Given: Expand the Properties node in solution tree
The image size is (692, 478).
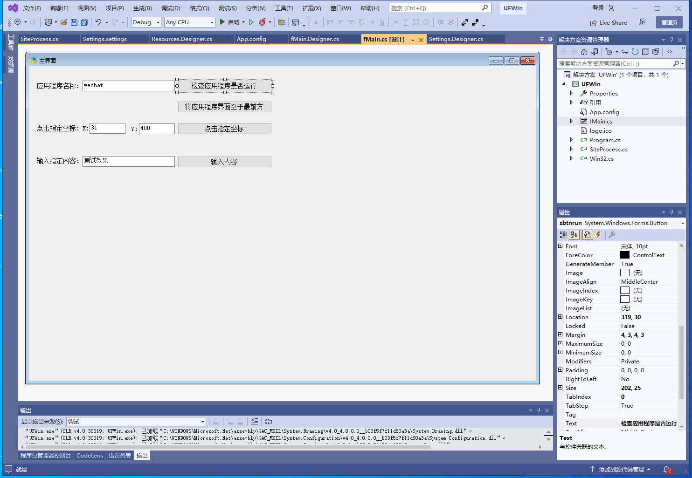Looking at the screenshot, I should 571,93.
